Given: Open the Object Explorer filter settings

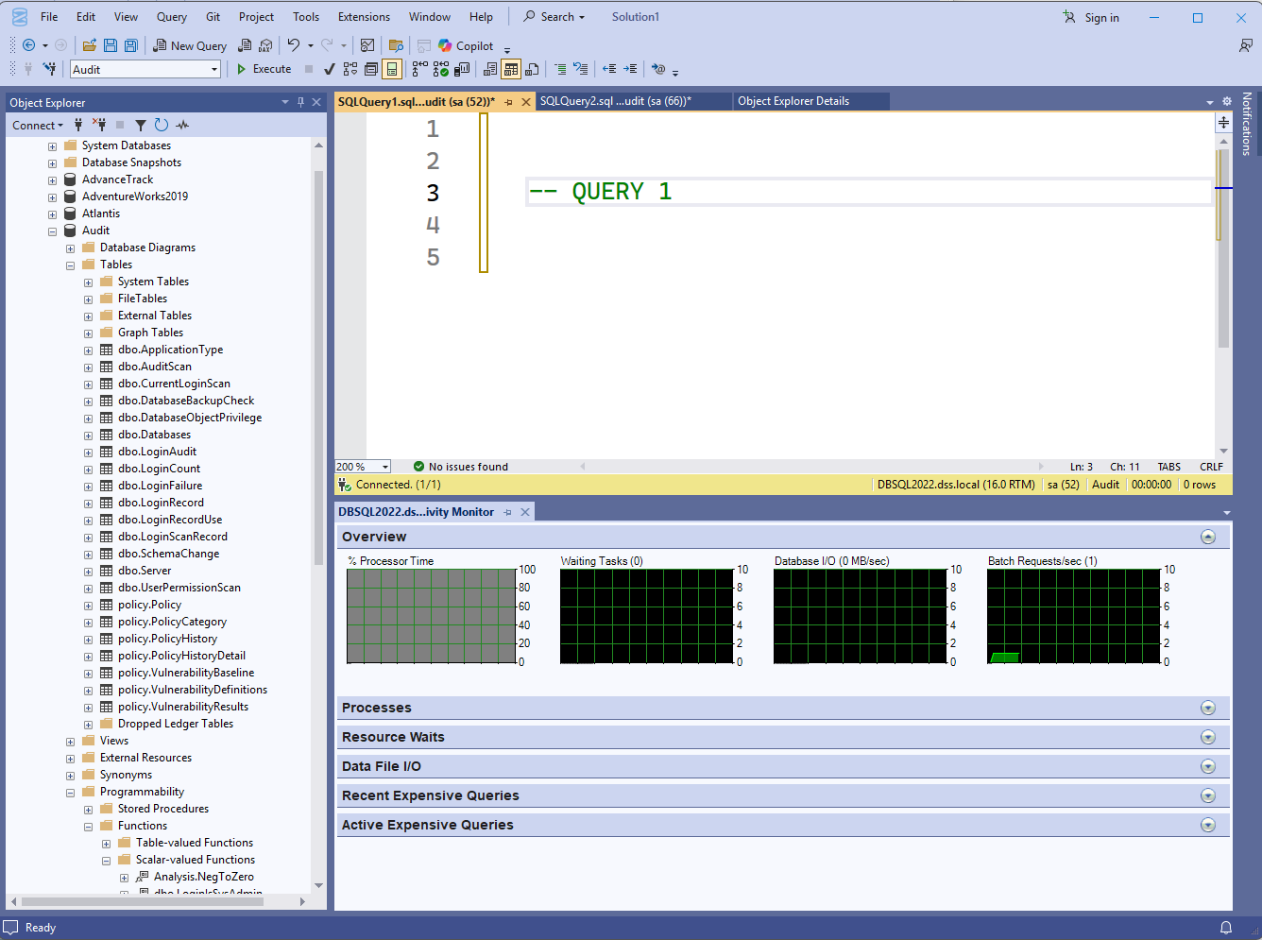Looking at the screenshot, I should [140, 125].
